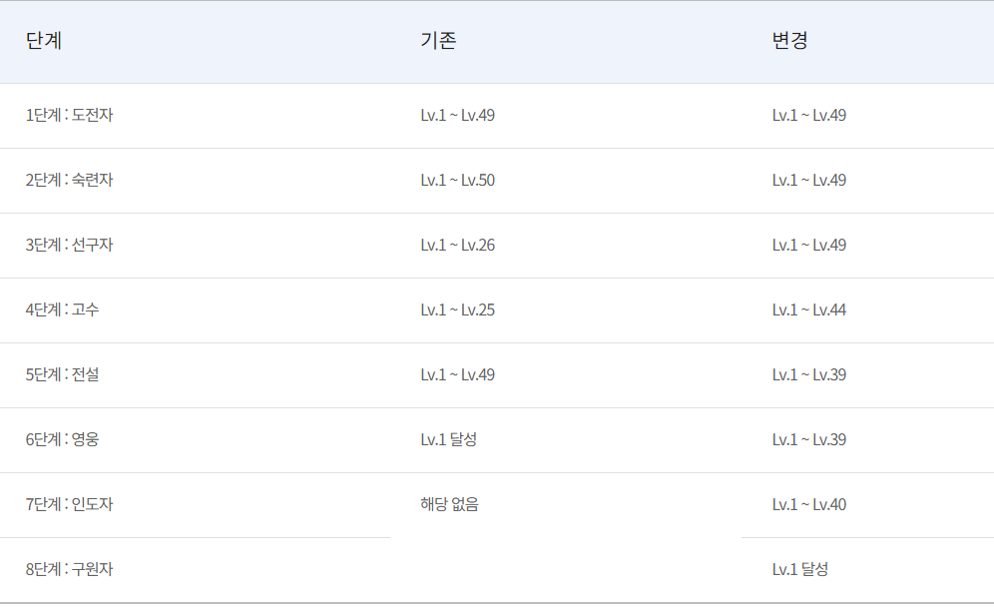The width and height of the screenshot is (994, 608).
Task: Click the 변경 column header
Action: (789, 42)
